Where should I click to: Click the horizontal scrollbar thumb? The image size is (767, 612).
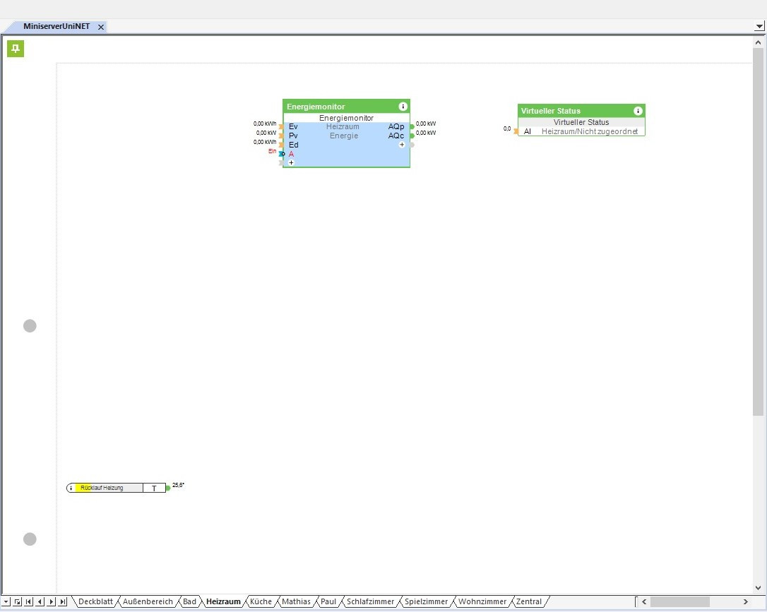pos(680,601)
